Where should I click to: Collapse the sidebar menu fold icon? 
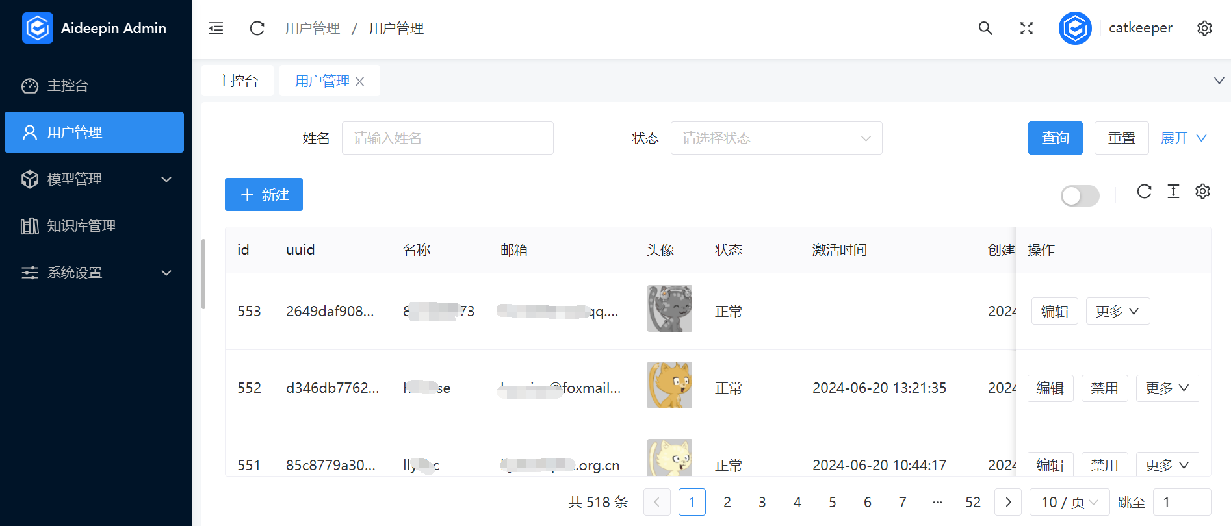[216, 29]
